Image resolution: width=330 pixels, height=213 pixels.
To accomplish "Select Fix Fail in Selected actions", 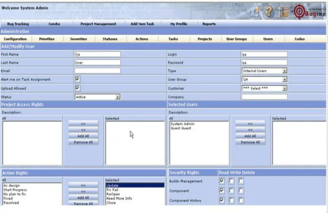I will pyautogui.click(x=112, y=190).
